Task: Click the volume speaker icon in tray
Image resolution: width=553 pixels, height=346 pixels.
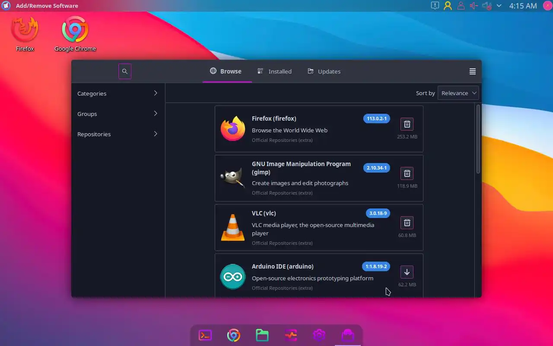Action: [474, 6]
